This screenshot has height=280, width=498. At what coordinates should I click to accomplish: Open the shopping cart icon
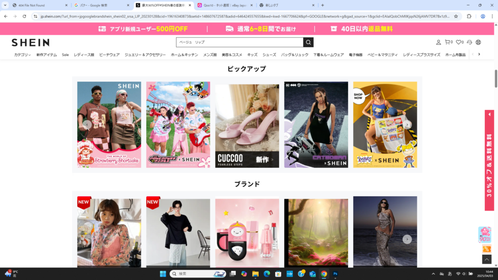pyautogui.click(x=448, y=42)
